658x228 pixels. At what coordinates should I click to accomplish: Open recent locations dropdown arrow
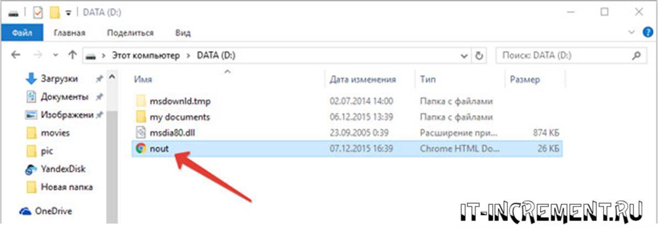55,56
